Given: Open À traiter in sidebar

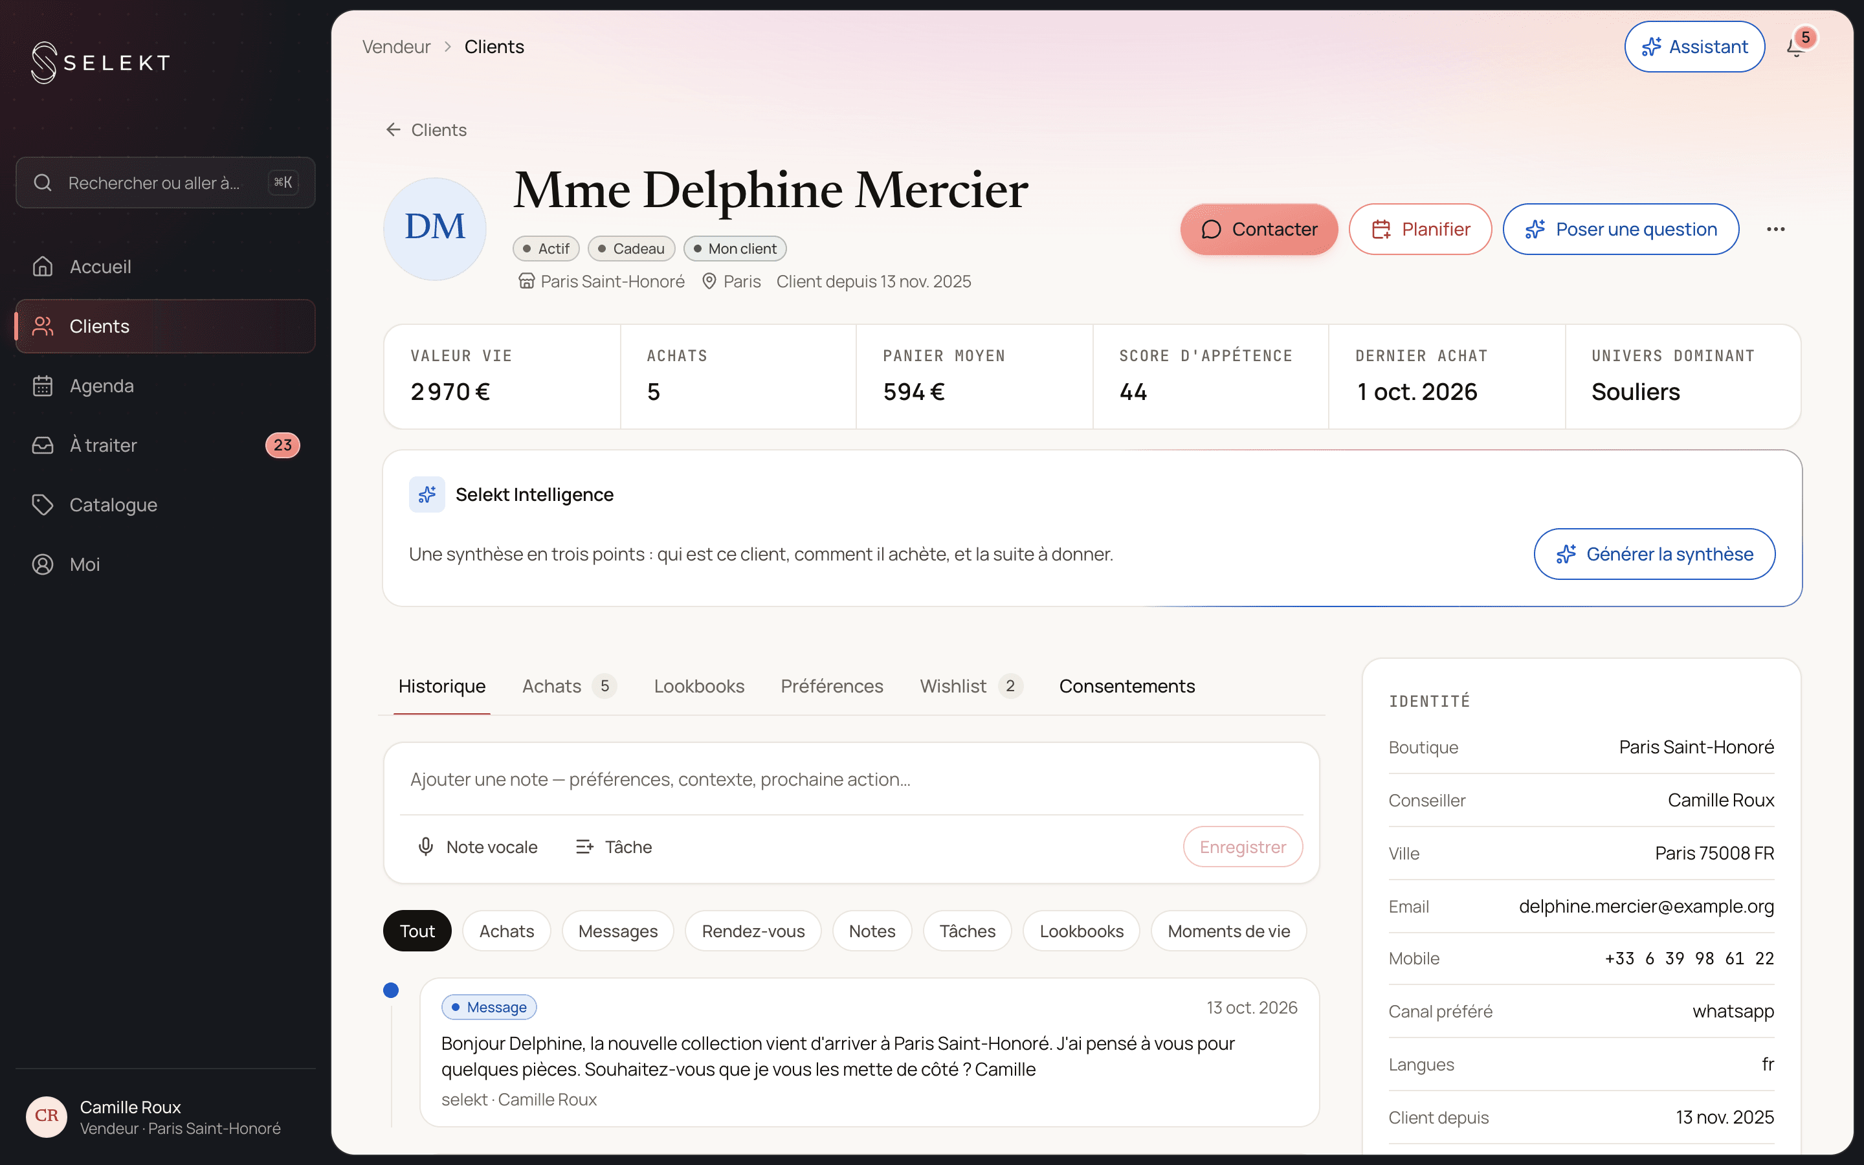Looking at the screenshot, I should pyautogui.click(x=166, y=445).
